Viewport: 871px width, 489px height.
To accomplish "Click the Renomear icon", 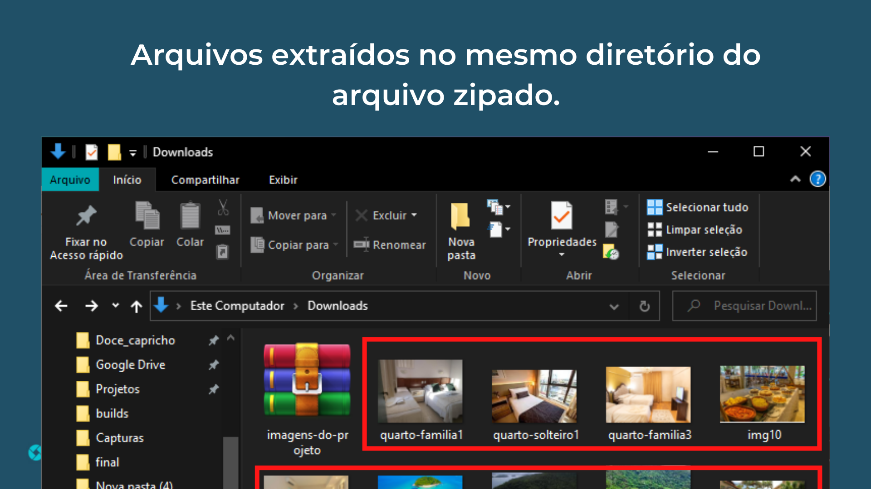I will pyautogui.click(x=362, y=244).
